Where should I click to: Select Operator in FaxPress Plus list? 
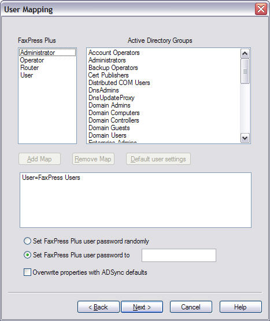click(32, 60)
